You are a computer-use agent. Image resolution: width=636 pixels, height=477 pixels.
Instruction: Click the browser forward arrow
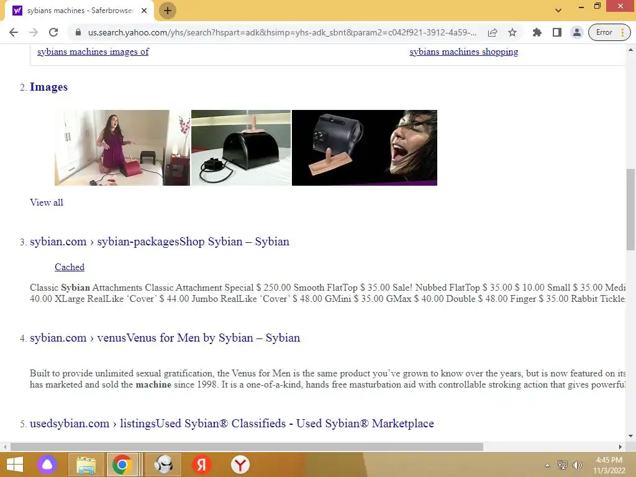pyautogui.click(x=34, y=32)
